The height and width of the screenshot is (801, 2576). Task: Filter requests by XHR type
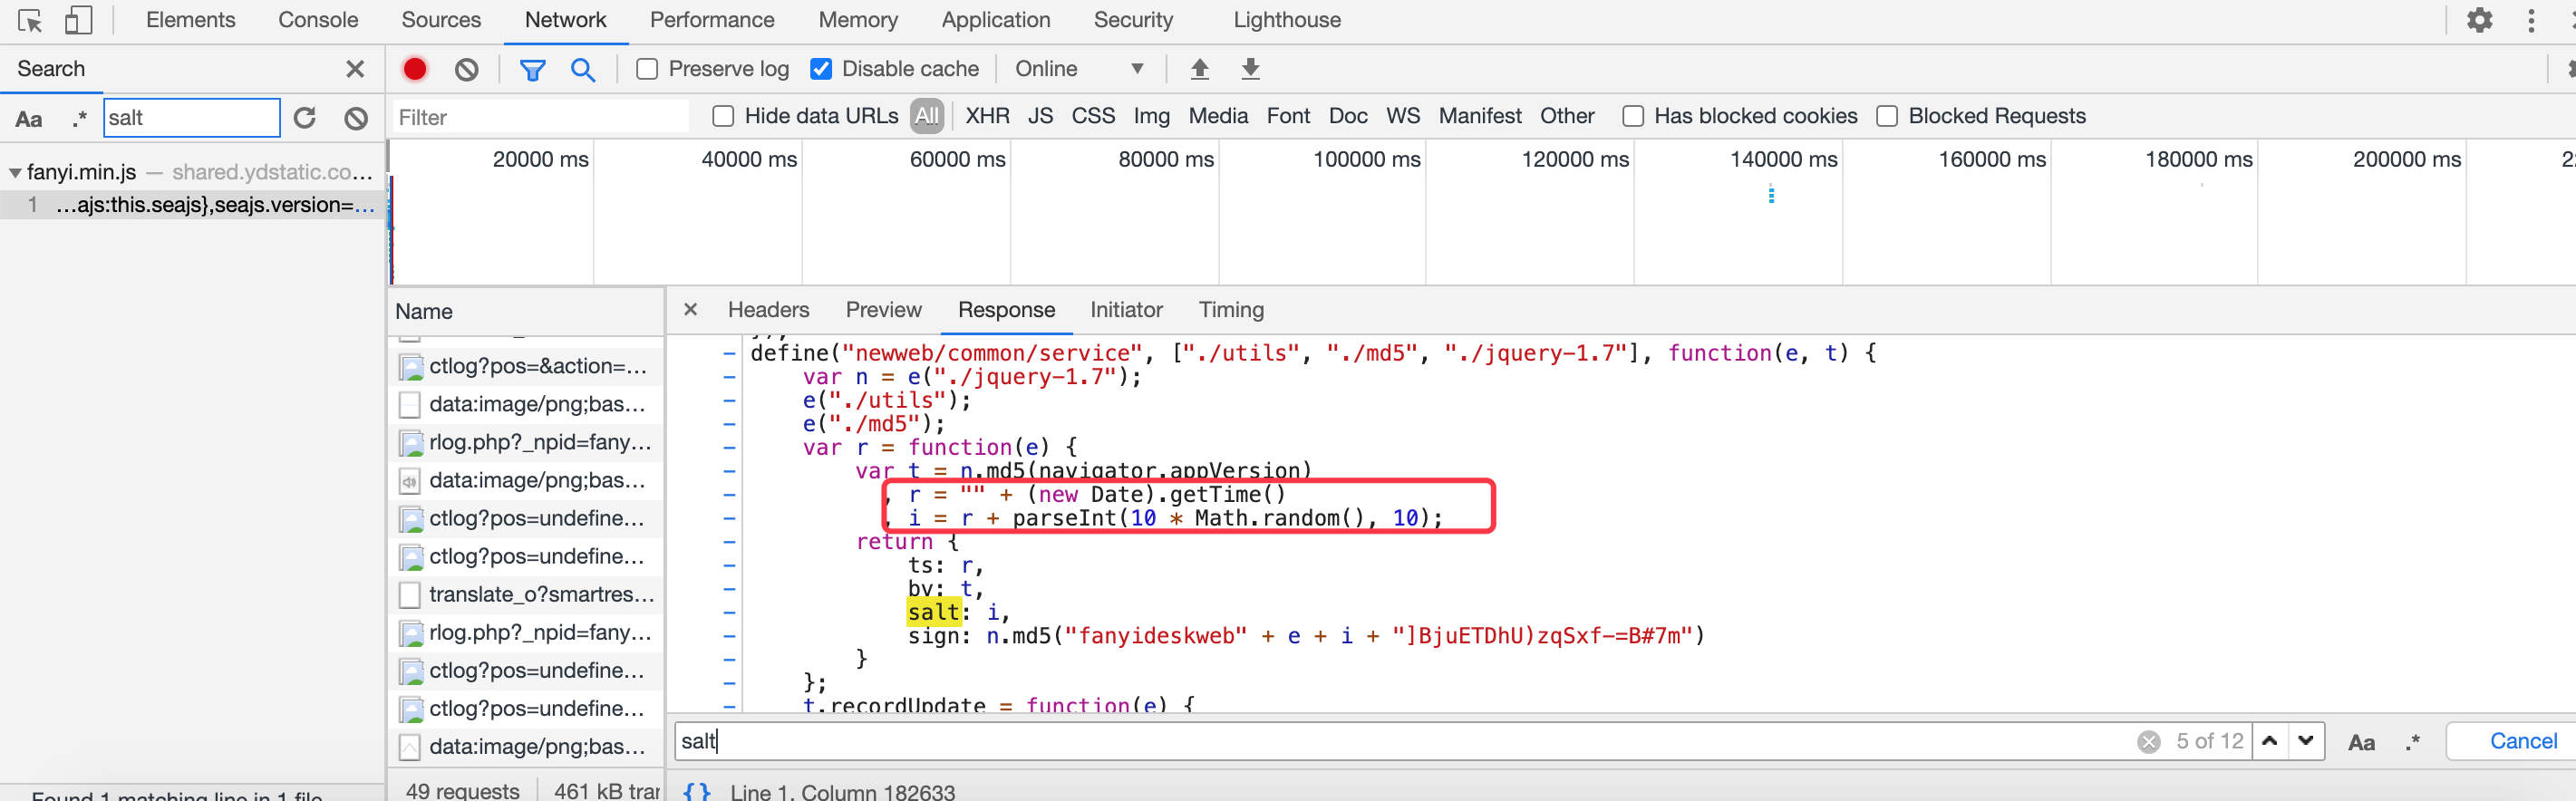coord(987,117)
